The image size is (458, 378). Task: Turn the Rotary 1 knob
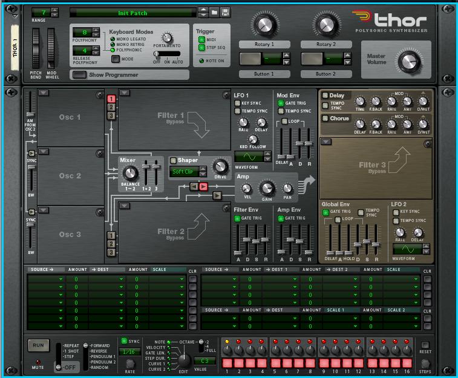(x=264, y=25)
